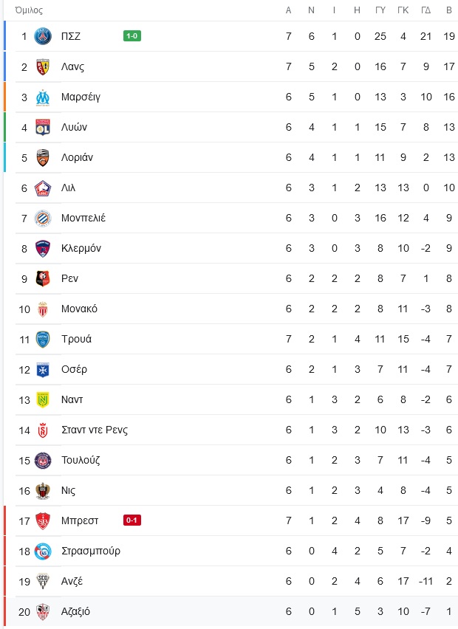Click the Ρεν team badge

[43, 279]
